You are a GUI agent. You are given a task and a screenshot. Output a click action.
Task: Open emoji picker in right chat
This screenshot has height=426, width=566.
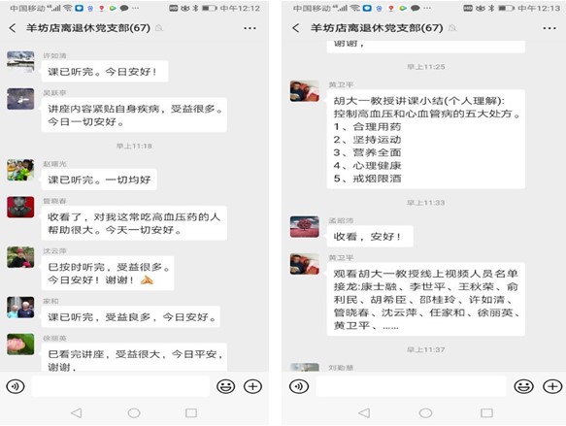pos(523,386)
